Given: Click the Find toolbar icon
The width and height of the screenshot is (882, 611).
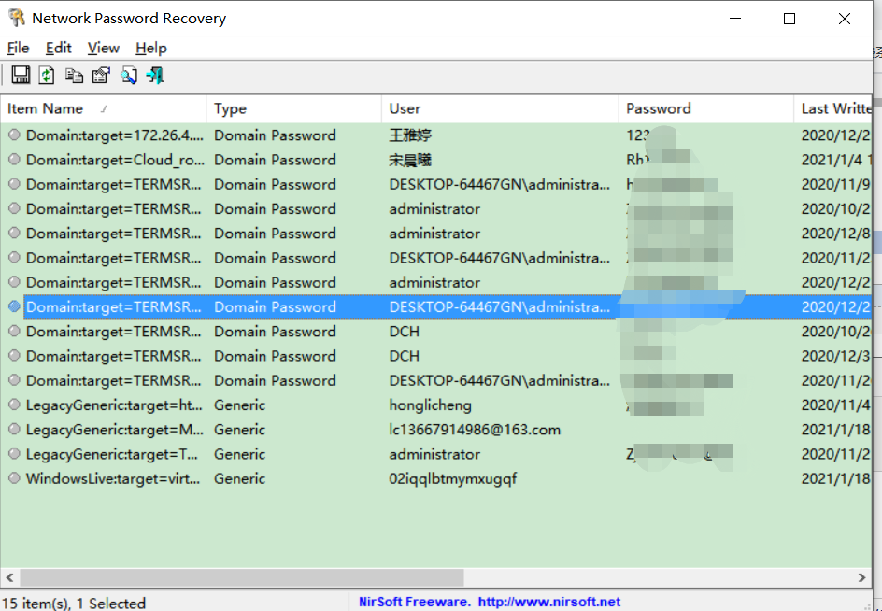Looking at the screenshot, I should 128,75.
